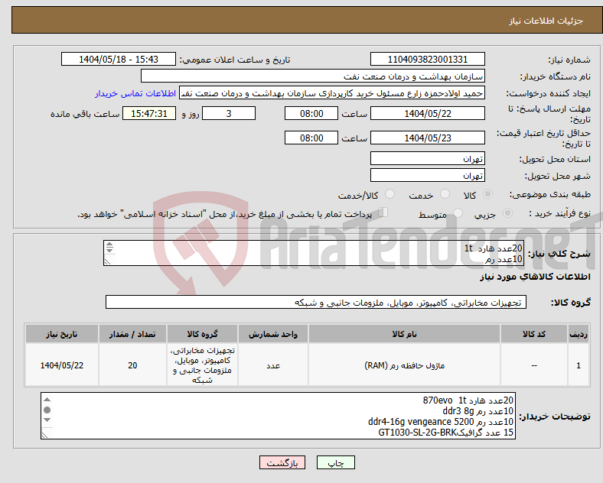Click the goods group cell in table row

click(202, 365)
